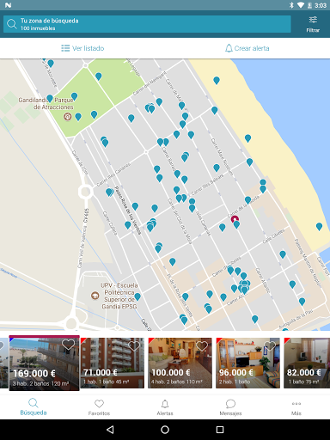Viewport: 330px width, 440px height.
Task: Switch to Ver listado view
Action: tap(82, 48)
